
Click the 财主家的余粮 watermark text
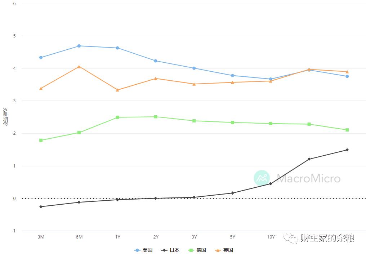(x=327, y=238)
